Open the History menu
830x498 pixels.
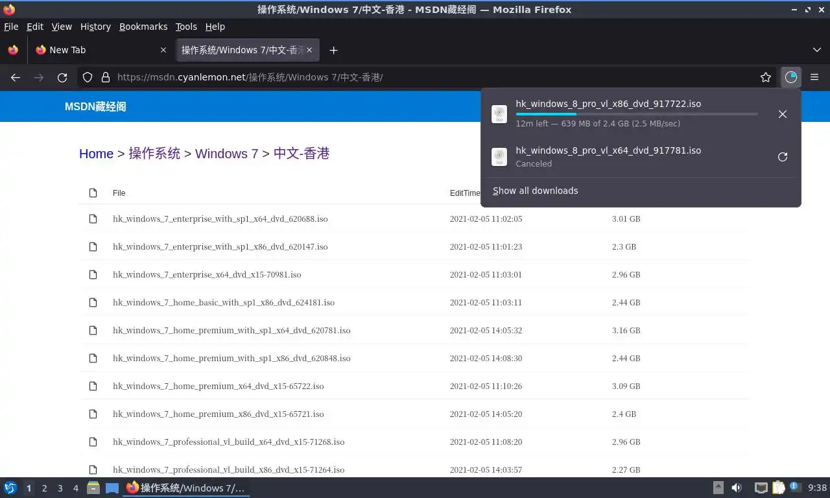95,27
